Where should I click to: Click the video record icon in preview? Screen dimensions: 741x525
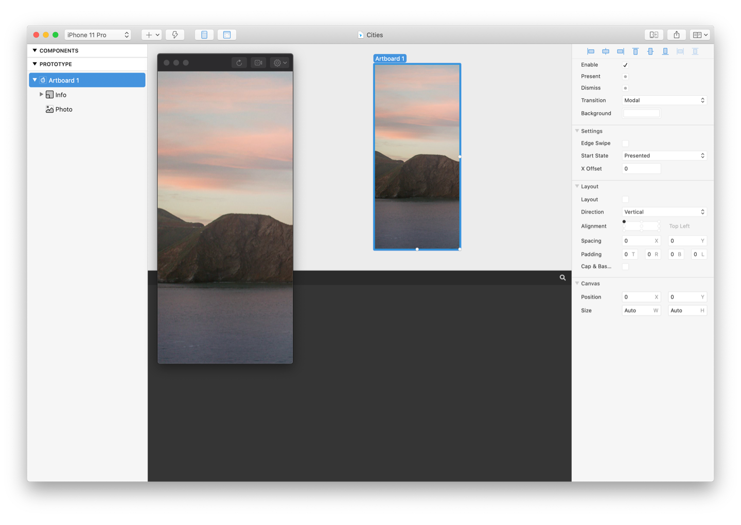[258, 63]
